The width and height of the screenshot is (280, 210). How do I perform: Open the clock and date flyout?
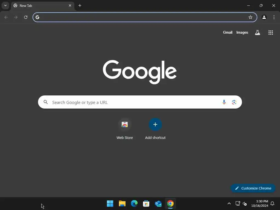pos(259,203)
